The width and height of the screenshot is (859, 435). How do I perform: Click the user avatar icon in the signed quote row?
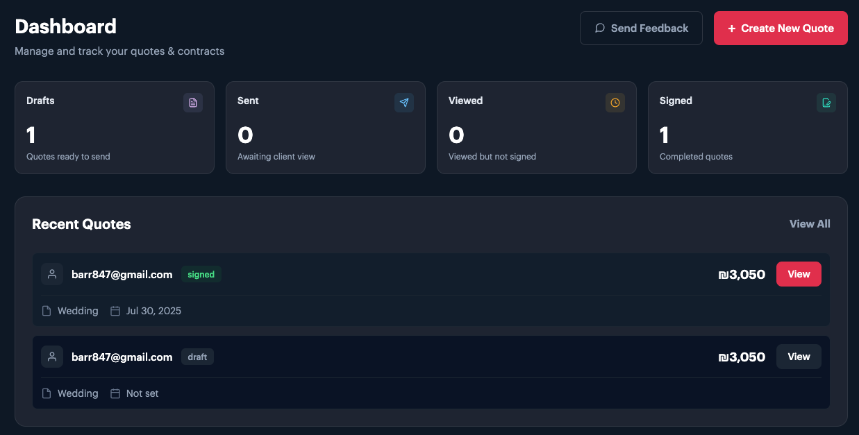52,274
